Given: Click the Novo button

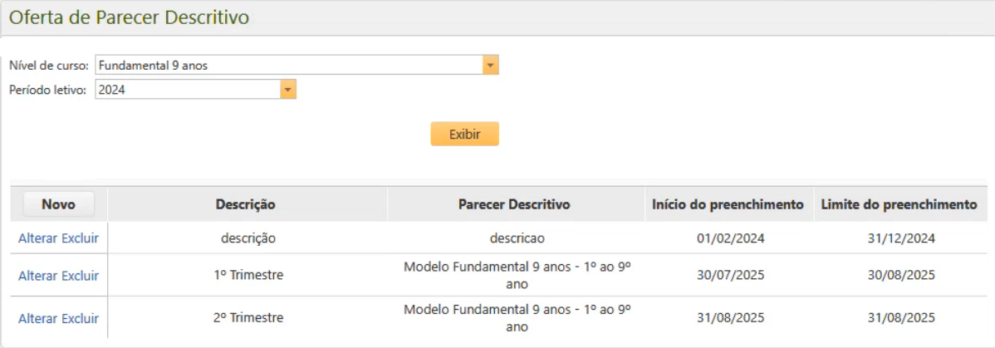Looking at the screenshot, I should coord(58,204).
